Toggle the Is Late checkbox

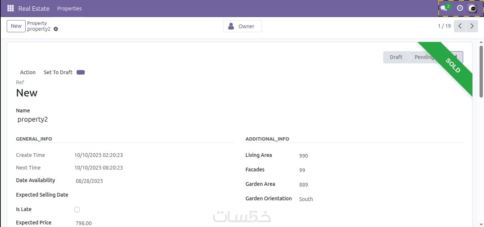[x=77, y=210]
